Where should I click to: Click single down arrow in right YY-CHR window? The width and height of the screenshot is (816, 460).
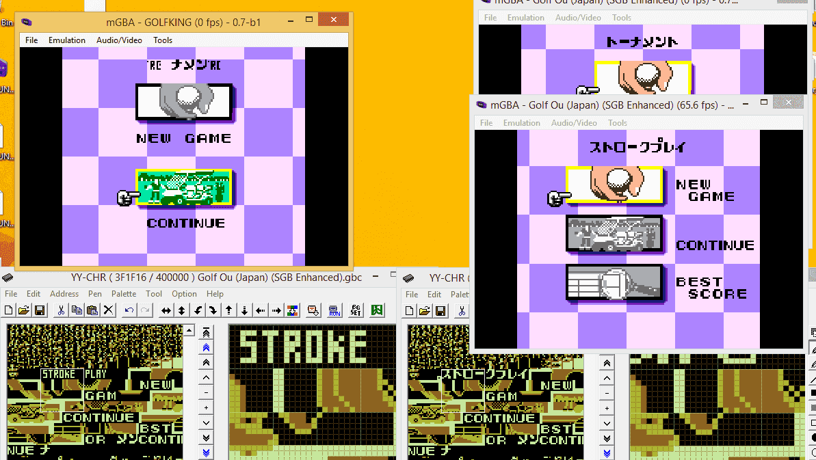click(607, 423)
